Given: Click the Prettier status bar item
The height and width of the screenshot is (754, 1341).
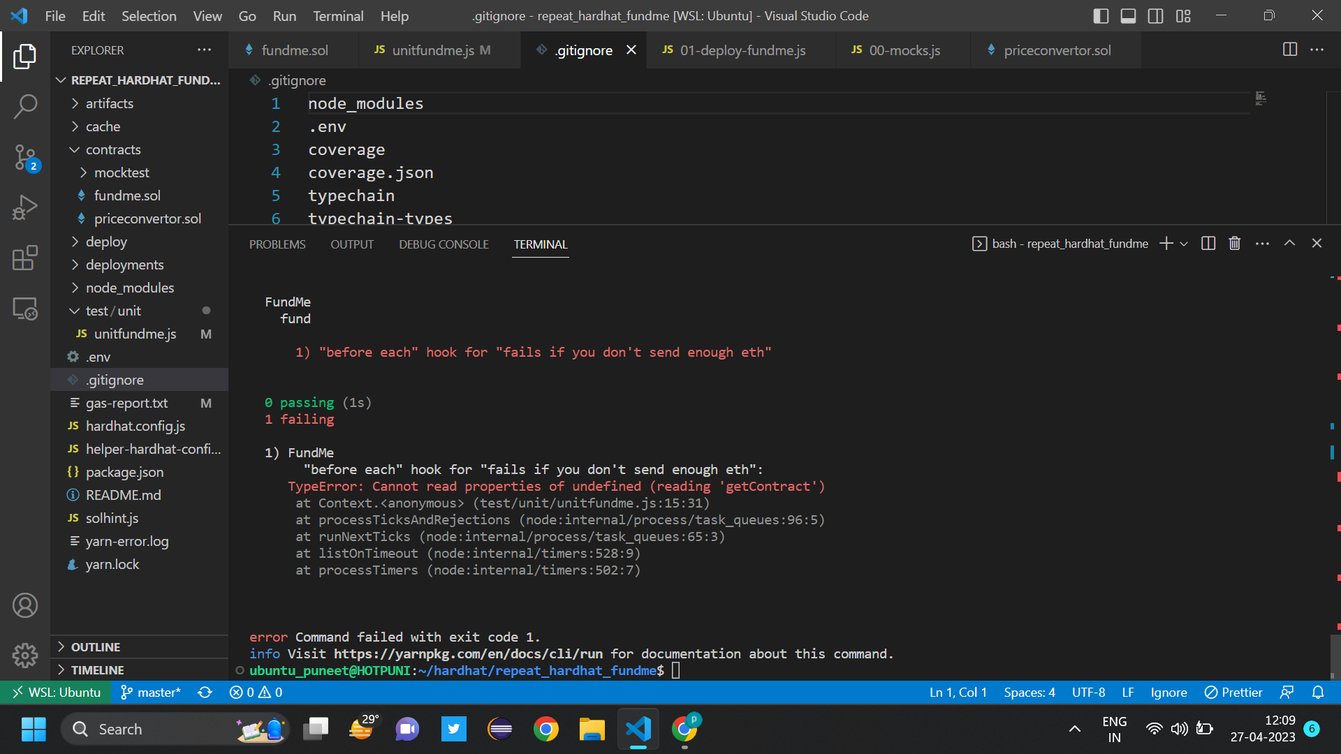Looking at the screenshot, I should click(1233, 693).
